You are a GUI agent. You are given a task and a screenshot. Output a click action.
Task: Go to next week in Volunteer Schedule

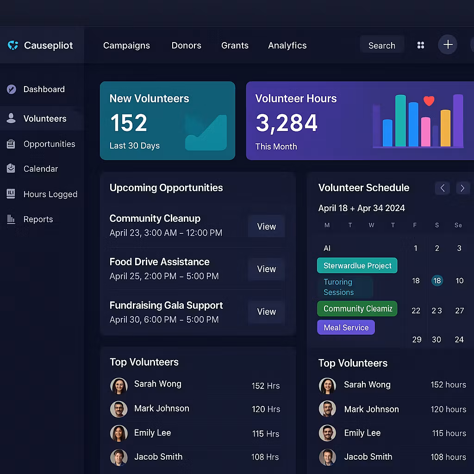[x=462, y=188]
